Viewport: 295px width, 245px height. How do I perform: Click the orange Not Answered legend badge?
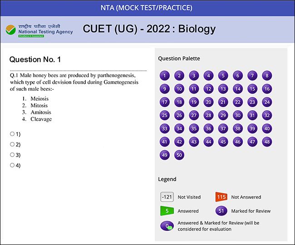coord(221,197)
